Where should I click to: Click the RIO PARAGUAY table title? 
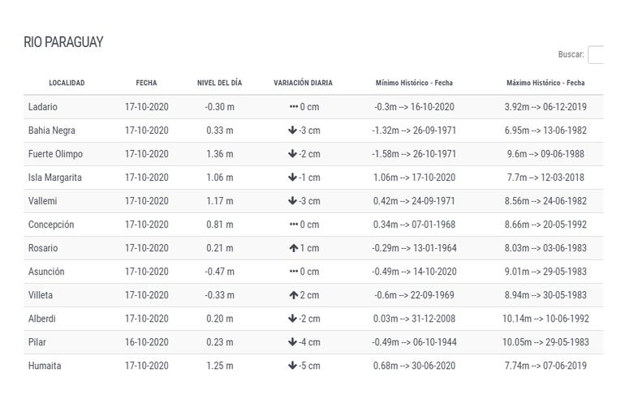click(63, 42)
